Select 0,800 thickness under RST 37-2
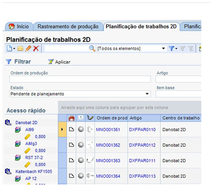 coord(40,165)
